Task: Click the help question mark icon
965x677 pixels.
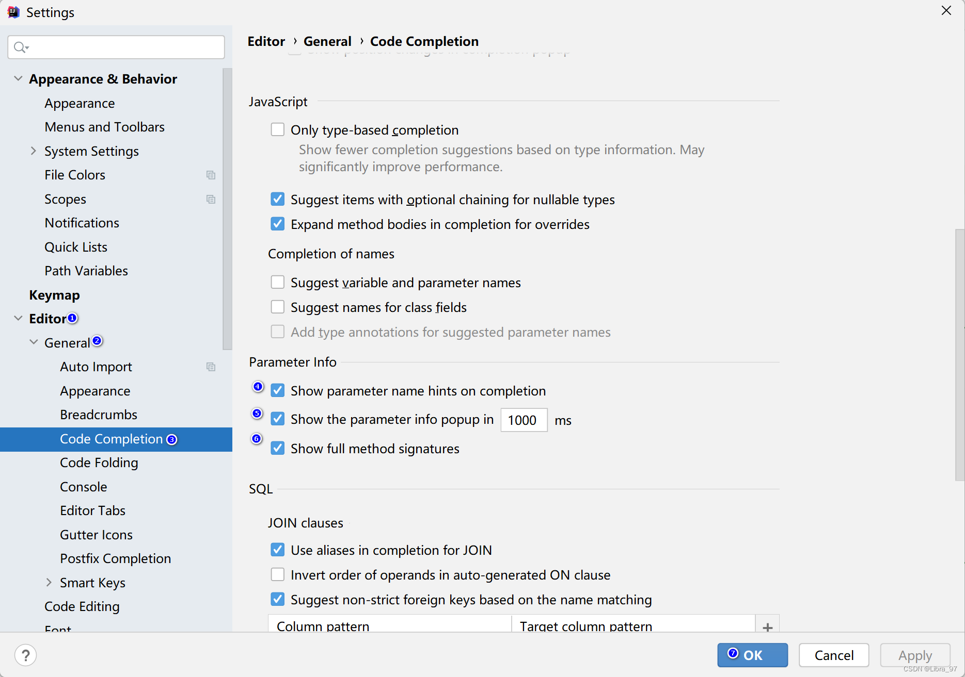Action: (x=25, y=655)
